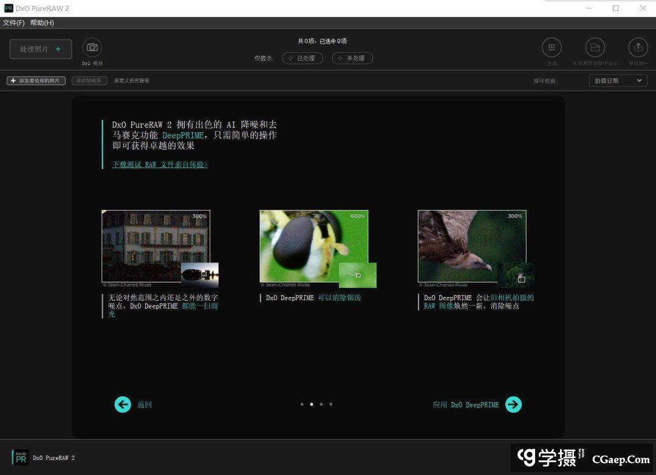The height and width of the screenshot is (475, 656).
Task: Click the PR app icon in title bar
Action: pyautogui.click(x=8, y=8)
